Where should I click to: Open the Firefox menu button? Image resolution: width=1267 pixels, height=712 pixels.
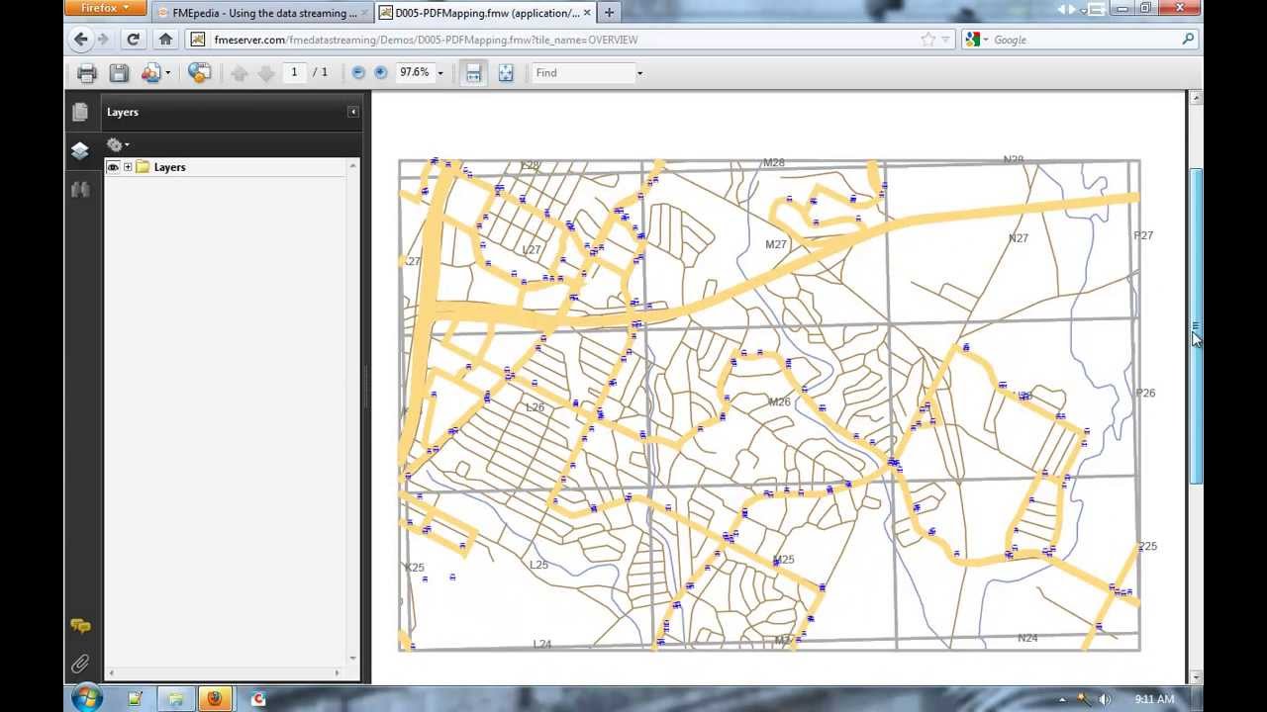pyautogui.click(x=105, y=8)
